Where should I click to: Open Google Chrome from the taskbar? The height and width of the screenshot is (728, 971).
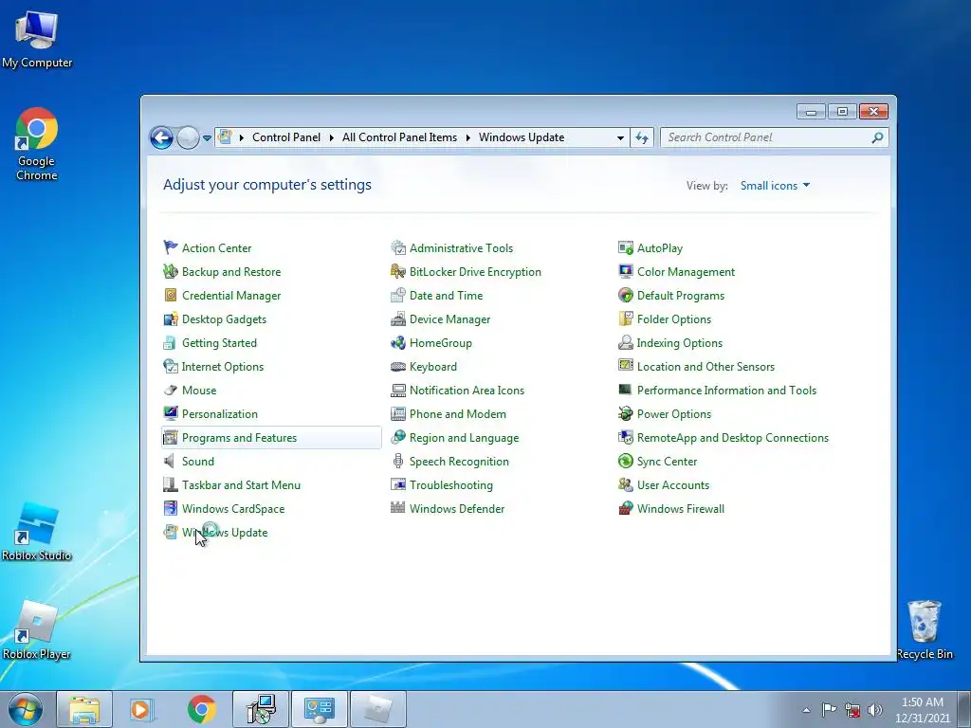202,709
